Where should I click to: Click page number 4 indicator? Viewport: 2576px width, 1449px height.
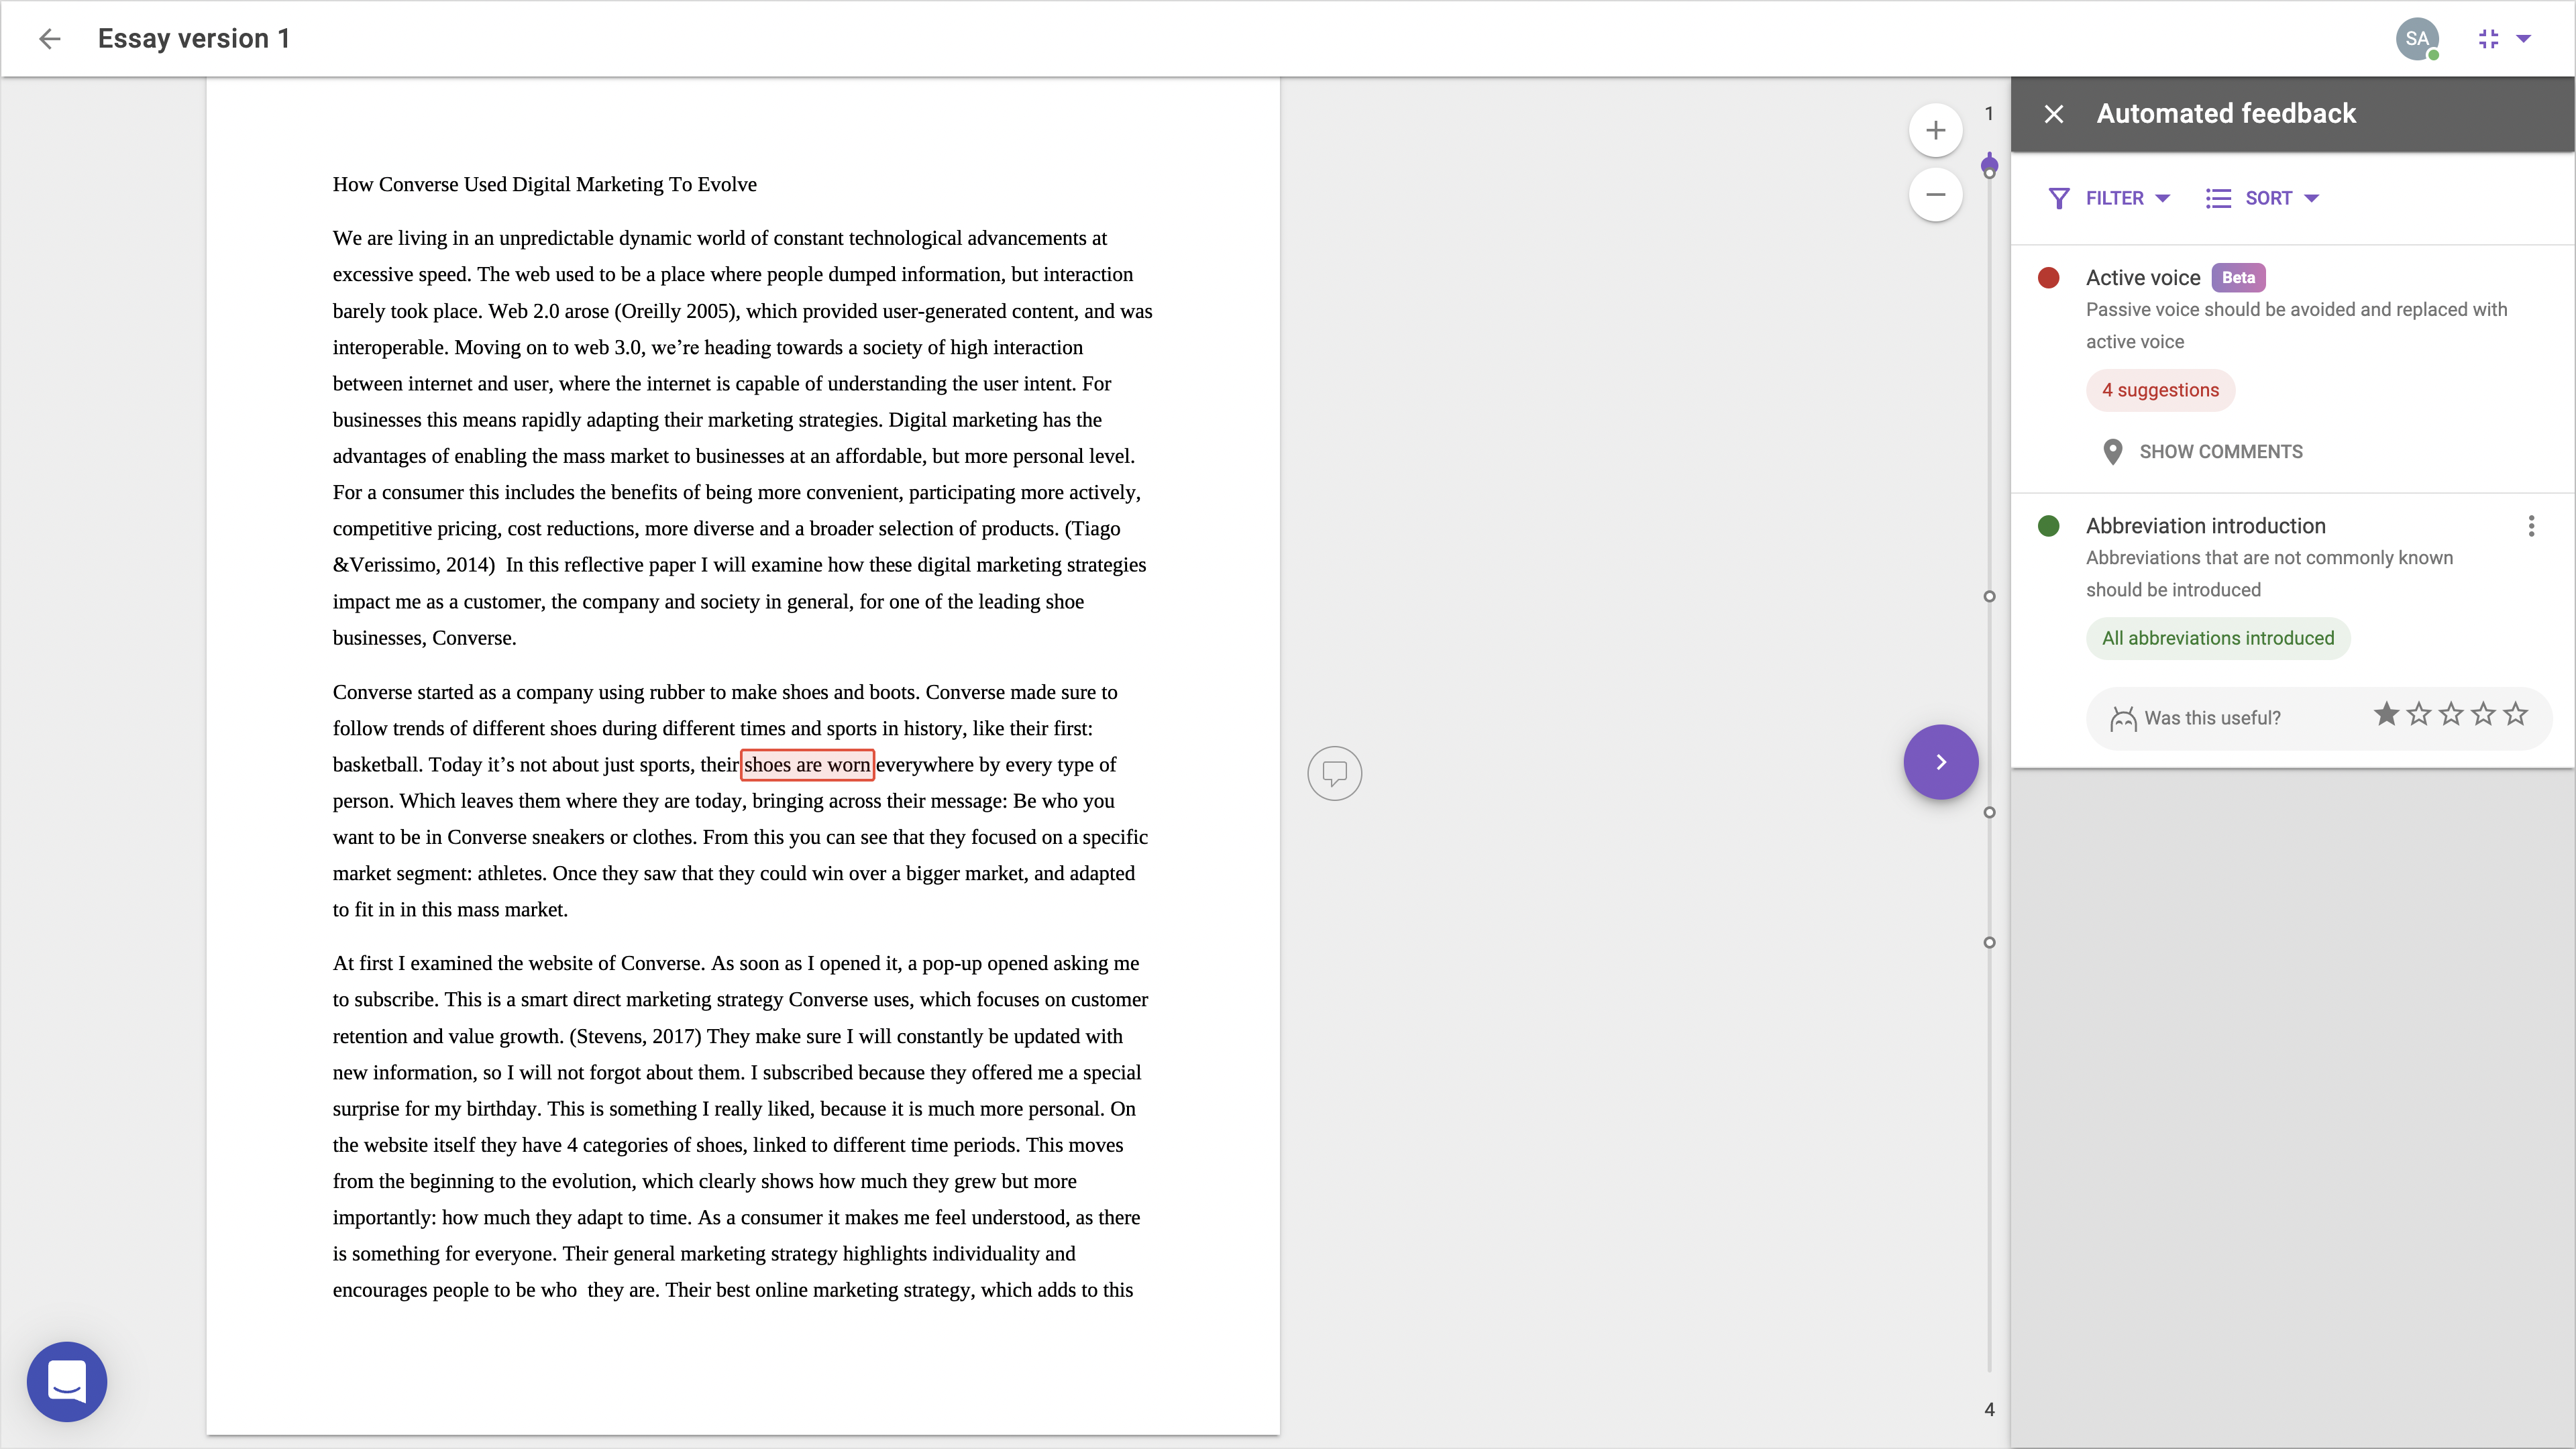tap(1989, 1409)
